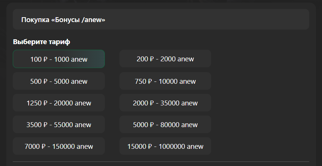Pick the 500 ₽ - 5000 anew option

[x=59, y=81]
